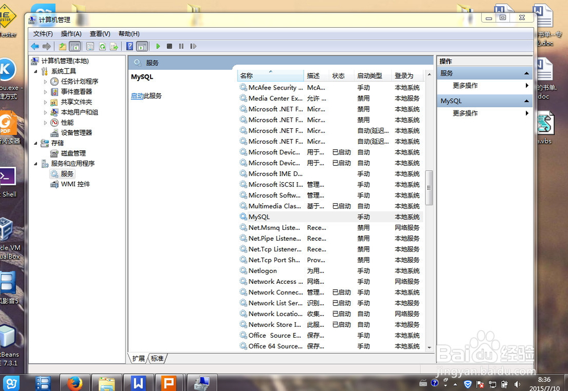Expand the 性能 node

coord(45,123)
